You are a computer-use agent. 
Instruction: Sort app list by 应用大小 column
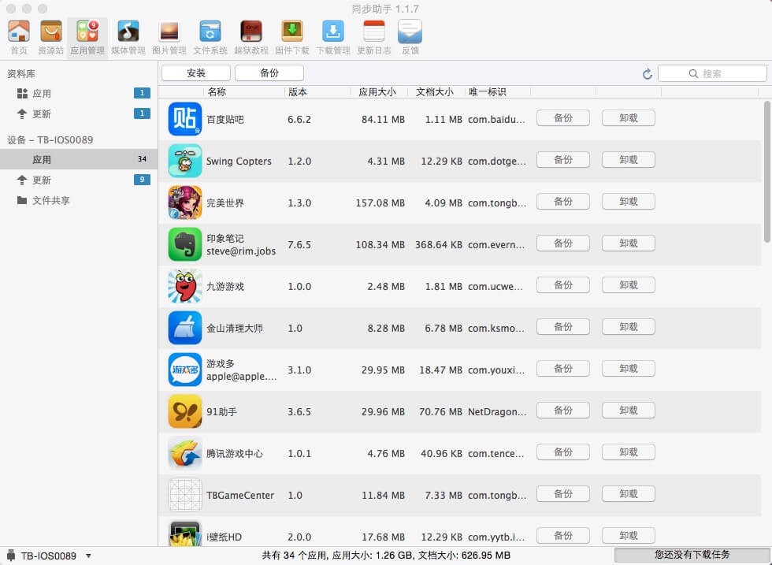(377, 91)
